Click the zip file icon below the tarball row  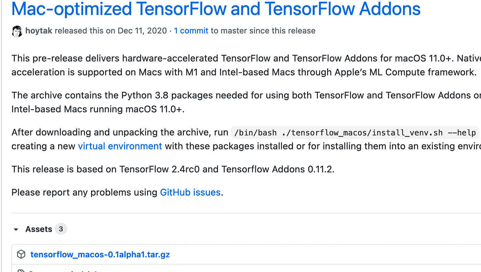tap(21, 271)
